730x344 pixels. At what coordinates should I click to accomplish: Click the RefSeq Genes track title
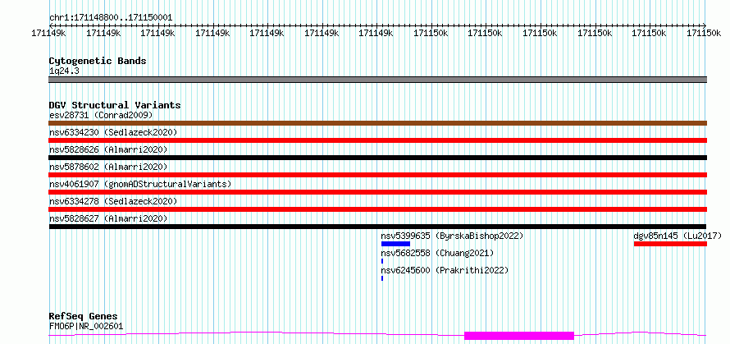tap(84, 317)
